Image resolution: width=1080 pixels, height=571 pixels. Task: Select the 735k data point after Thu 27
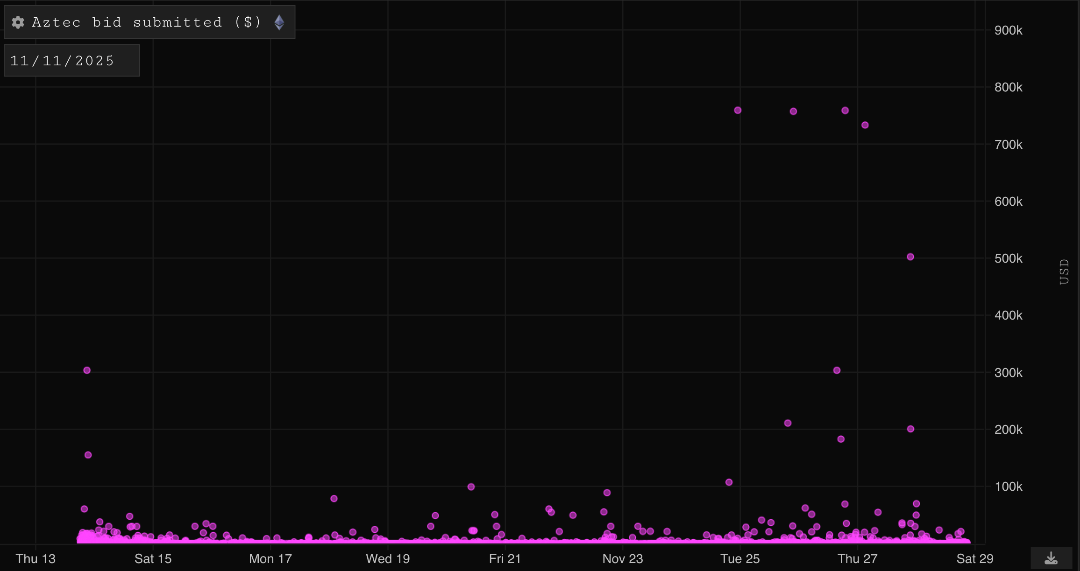coord(865,125)
